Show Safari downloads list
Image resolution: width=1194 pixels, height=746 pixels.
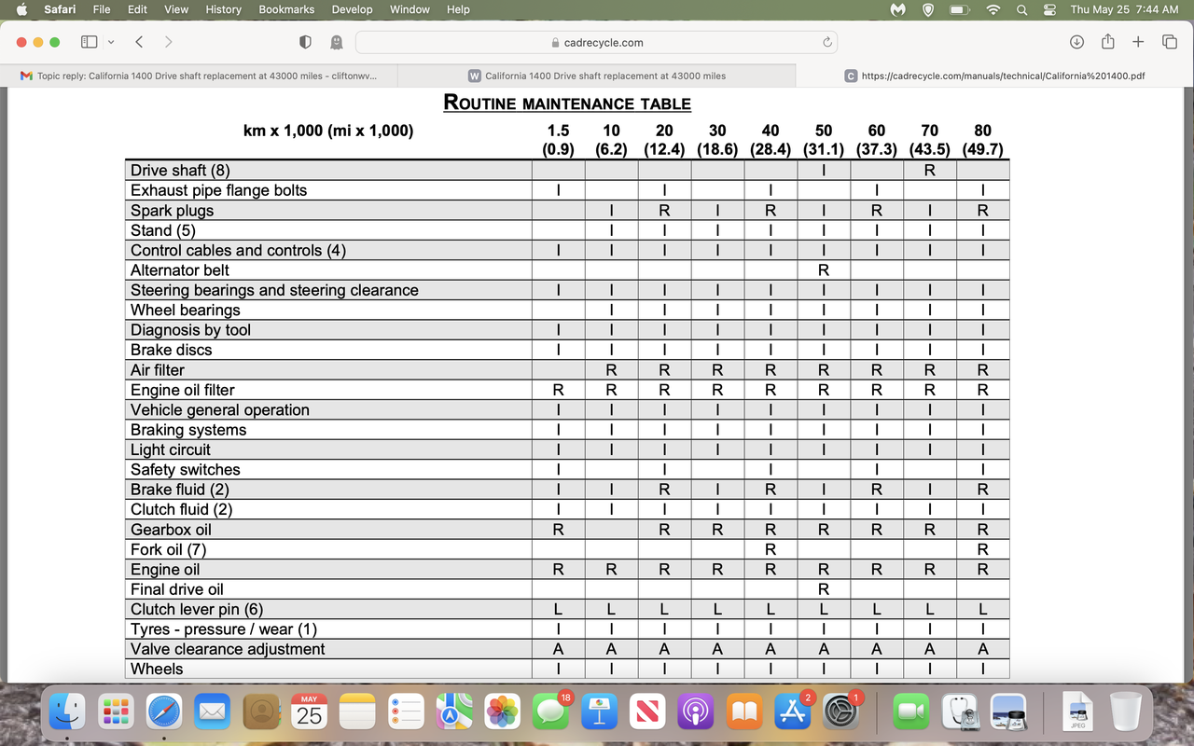click(x=1076, y=42)
